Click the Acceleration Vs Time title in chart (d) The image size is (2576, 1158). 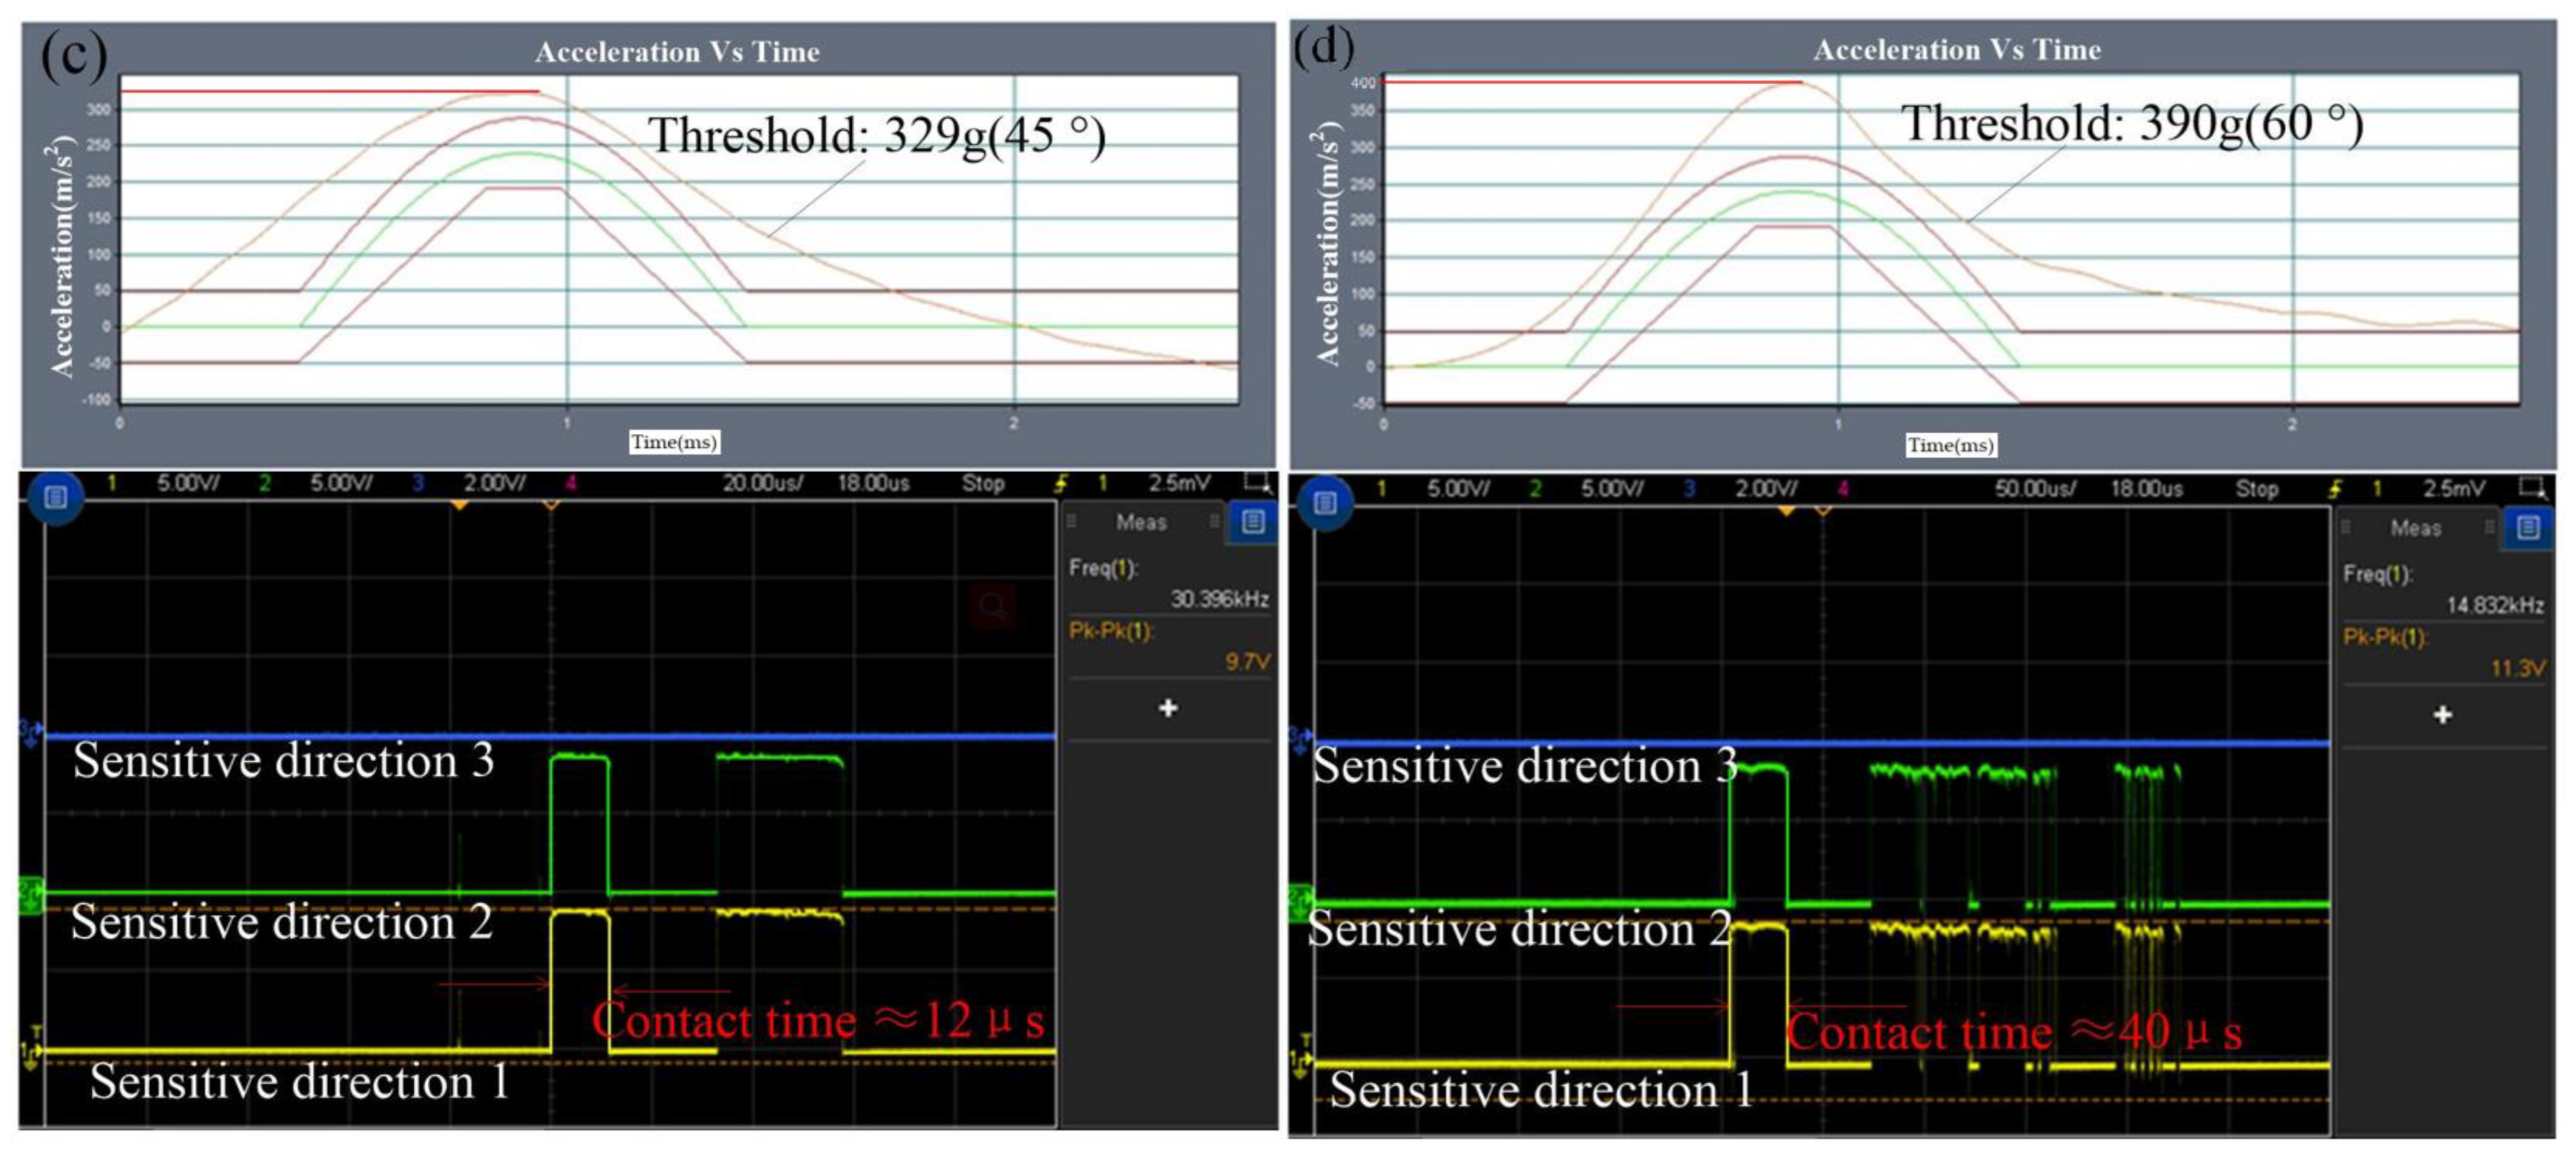[x=1957, y=50]
